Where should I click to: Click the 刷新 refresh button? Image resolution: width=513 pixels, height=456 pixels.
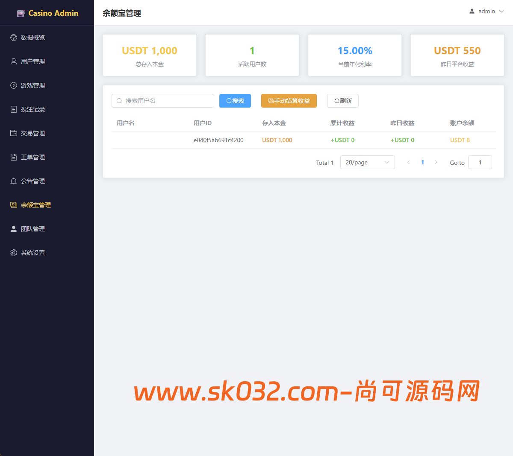tap(343, 101)
